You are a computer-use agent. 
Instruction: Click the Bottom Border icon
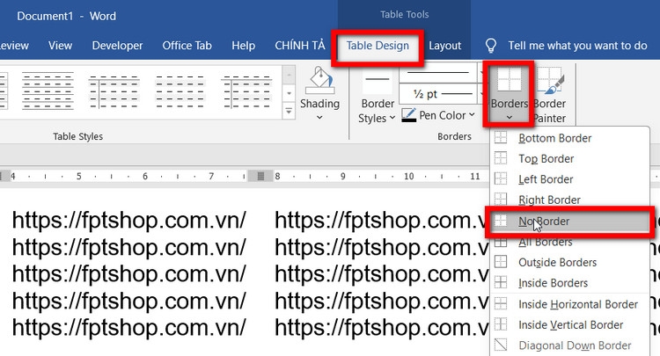[x=501, y=137]
